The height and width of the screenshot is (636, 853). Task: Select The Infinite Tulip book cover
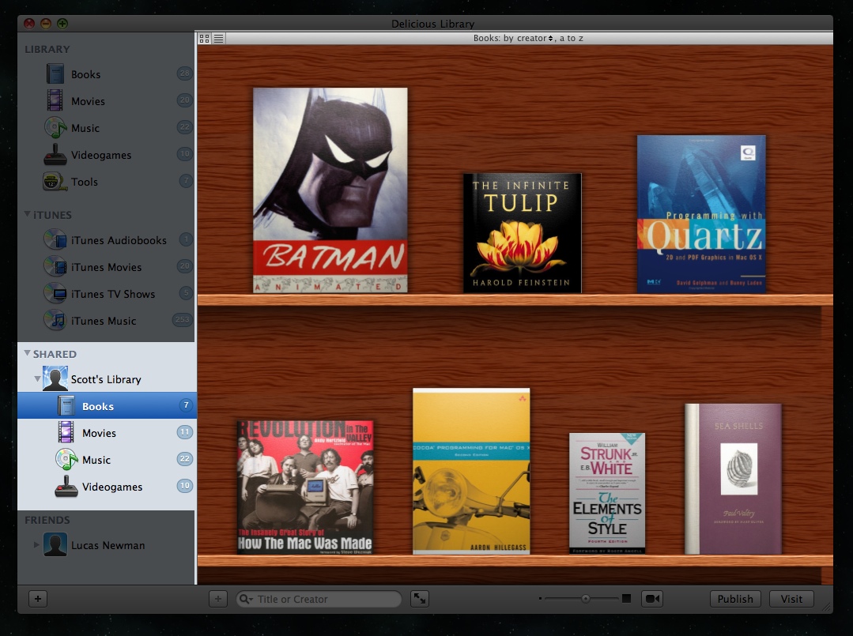523,233
